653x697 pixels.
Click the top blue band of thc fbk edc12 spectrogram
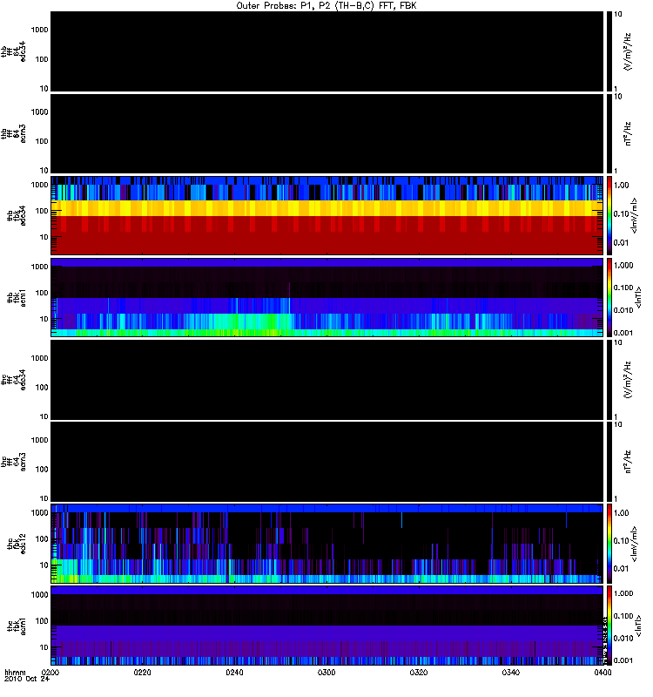[x=326, y=509]
